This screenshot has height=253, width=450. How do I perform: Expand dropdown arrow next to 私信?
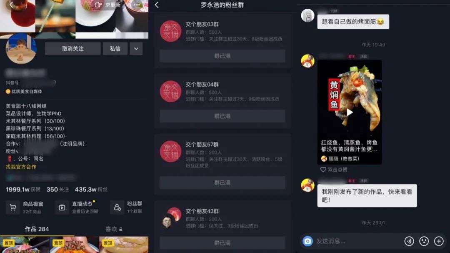click(x=136, y=48)
